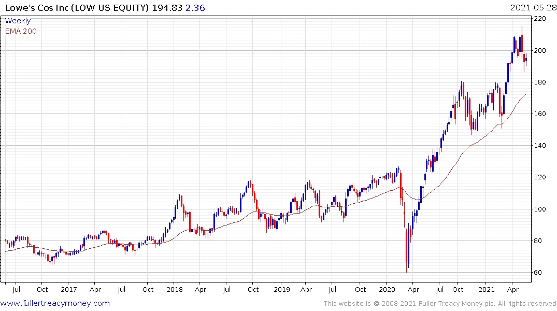Click the 2018 year label on time axis
The width and height of the screenshot is (557, 311).
175,290
